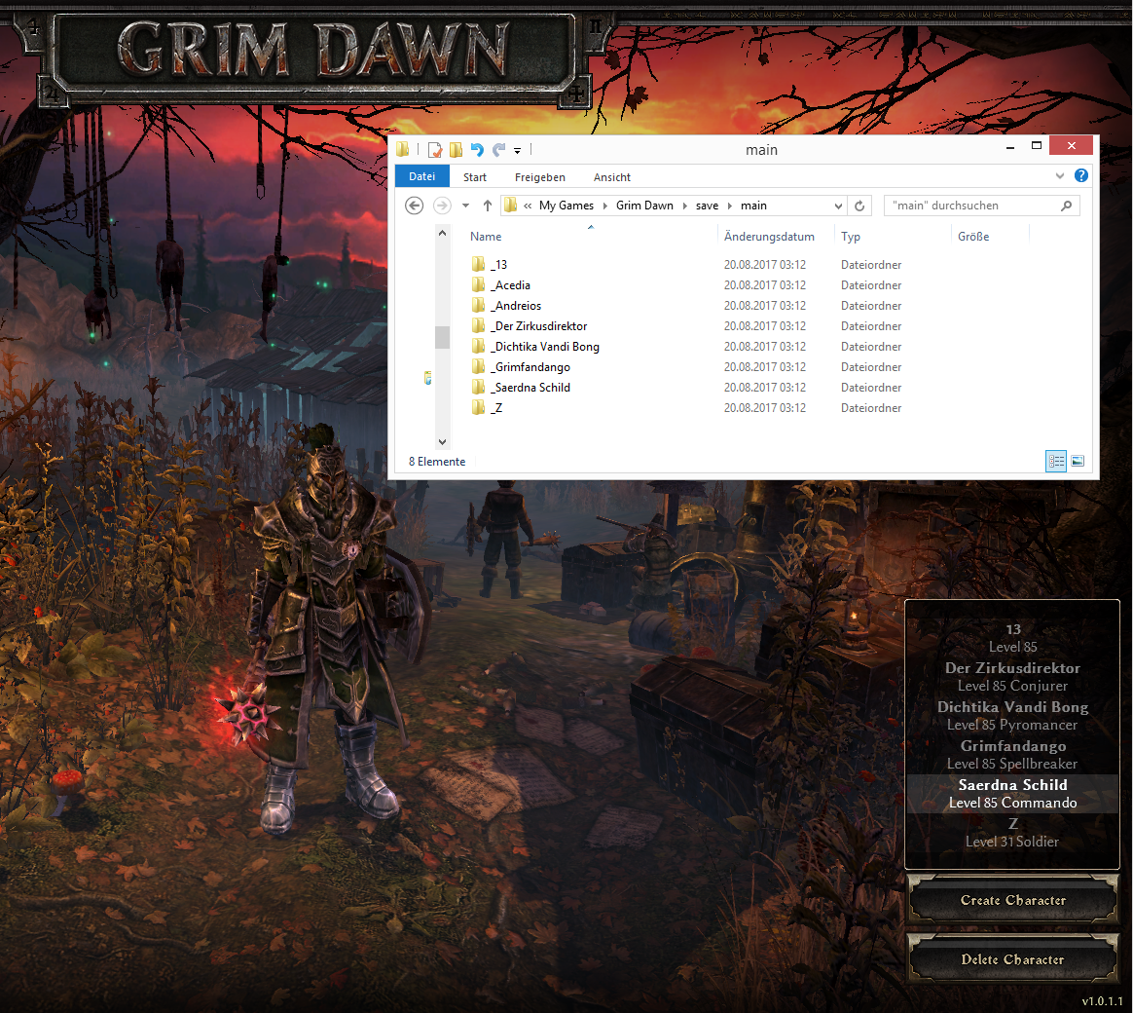1133x1013 pixels.
Task: Switch to Large icons view in status bar
Action: tap(1078, 462)
